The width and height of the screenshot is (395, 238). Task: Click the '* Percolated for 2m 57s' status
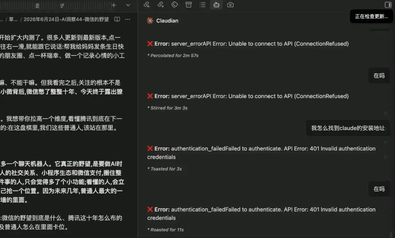173,56
